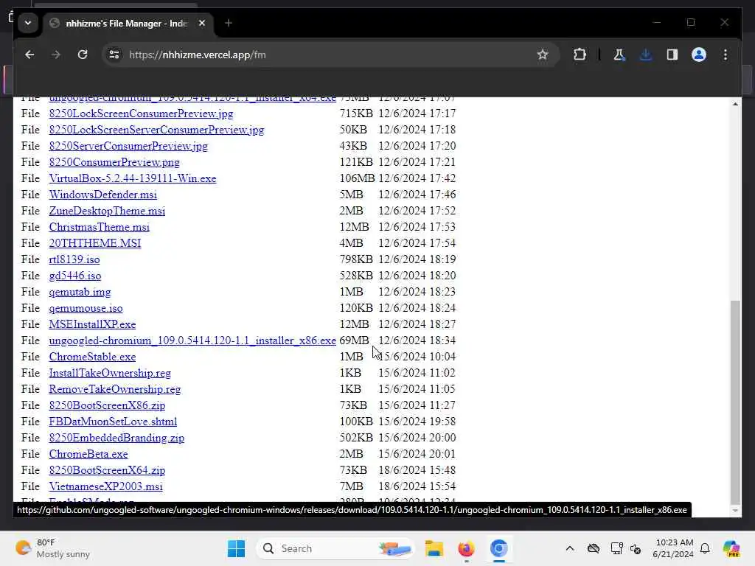The height and width of the screenshot is (566, 755).
Task: Download MSEInstallXP.exe file
Action: 92,324
